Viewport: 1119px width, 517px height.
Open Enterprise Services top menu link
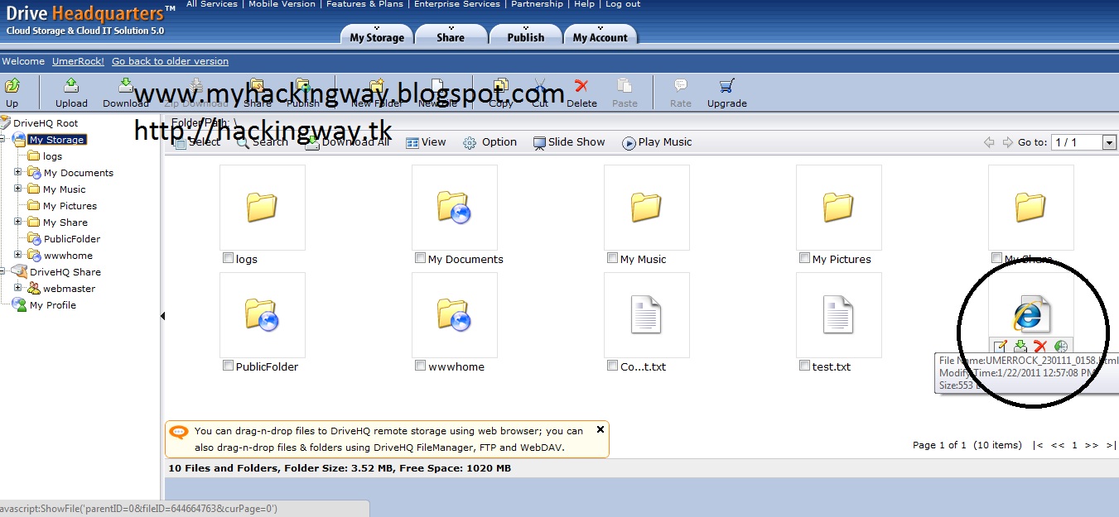(457, 4)
